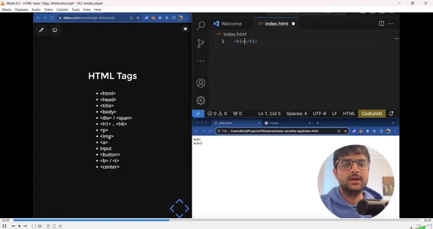Click the VS Code search icon
The height and width of the screenshot is (229, 433).
(x=201, y=25)
